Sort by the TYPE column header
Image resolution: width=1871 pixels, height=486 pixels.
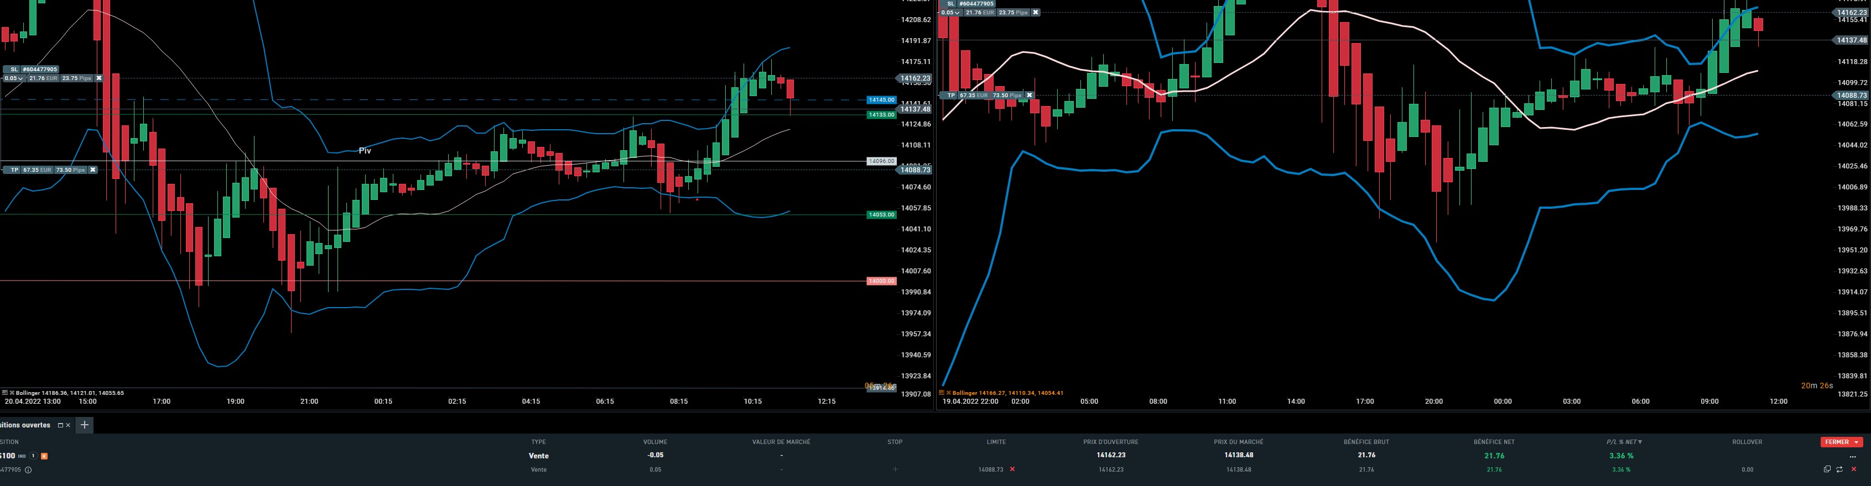(x=538, y=442)
